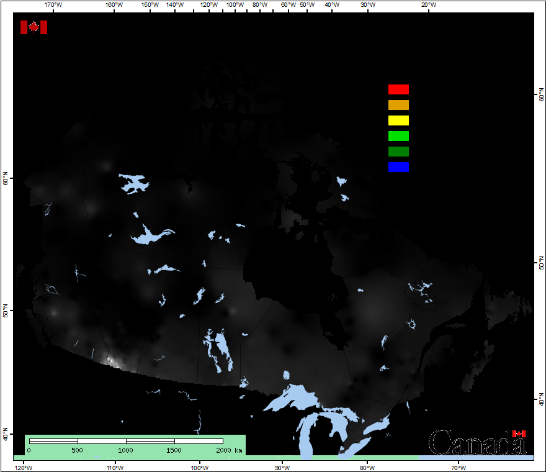Click the 2000 km scale bar label
Image resolution: width=546 pixels, height=472 pixels.
click(229, 450)
